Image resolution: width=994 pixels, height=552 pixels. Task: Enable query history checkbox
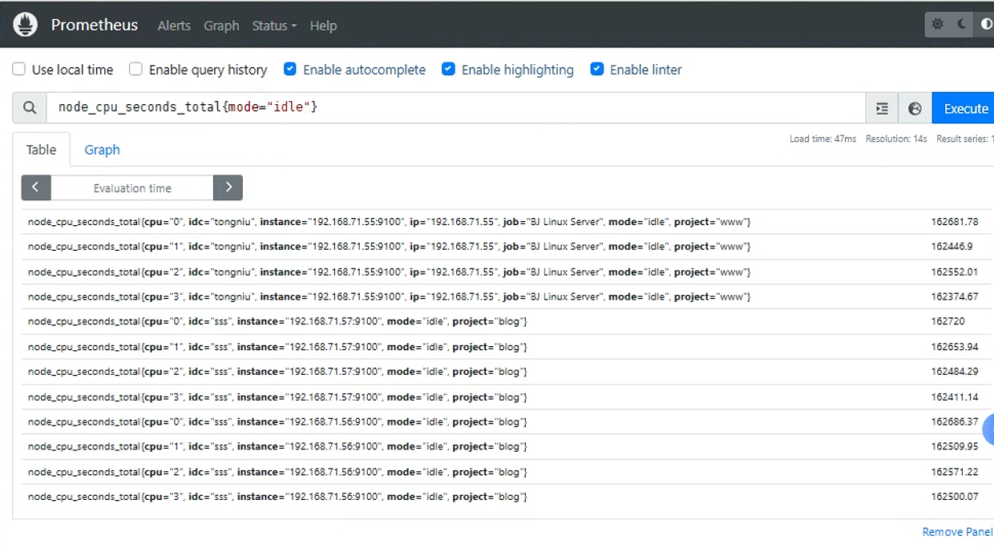coord(135,70)
